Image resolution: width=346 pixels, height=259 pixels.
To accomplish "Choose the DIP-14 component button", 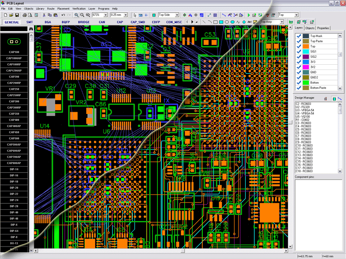I will point(14,169).
